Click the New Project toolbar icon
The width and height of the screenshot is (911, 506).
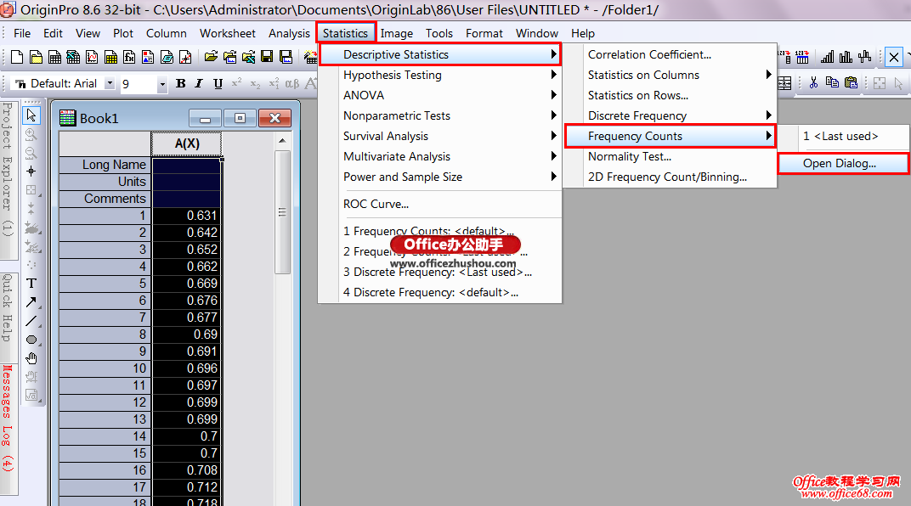tap(17, 57)
